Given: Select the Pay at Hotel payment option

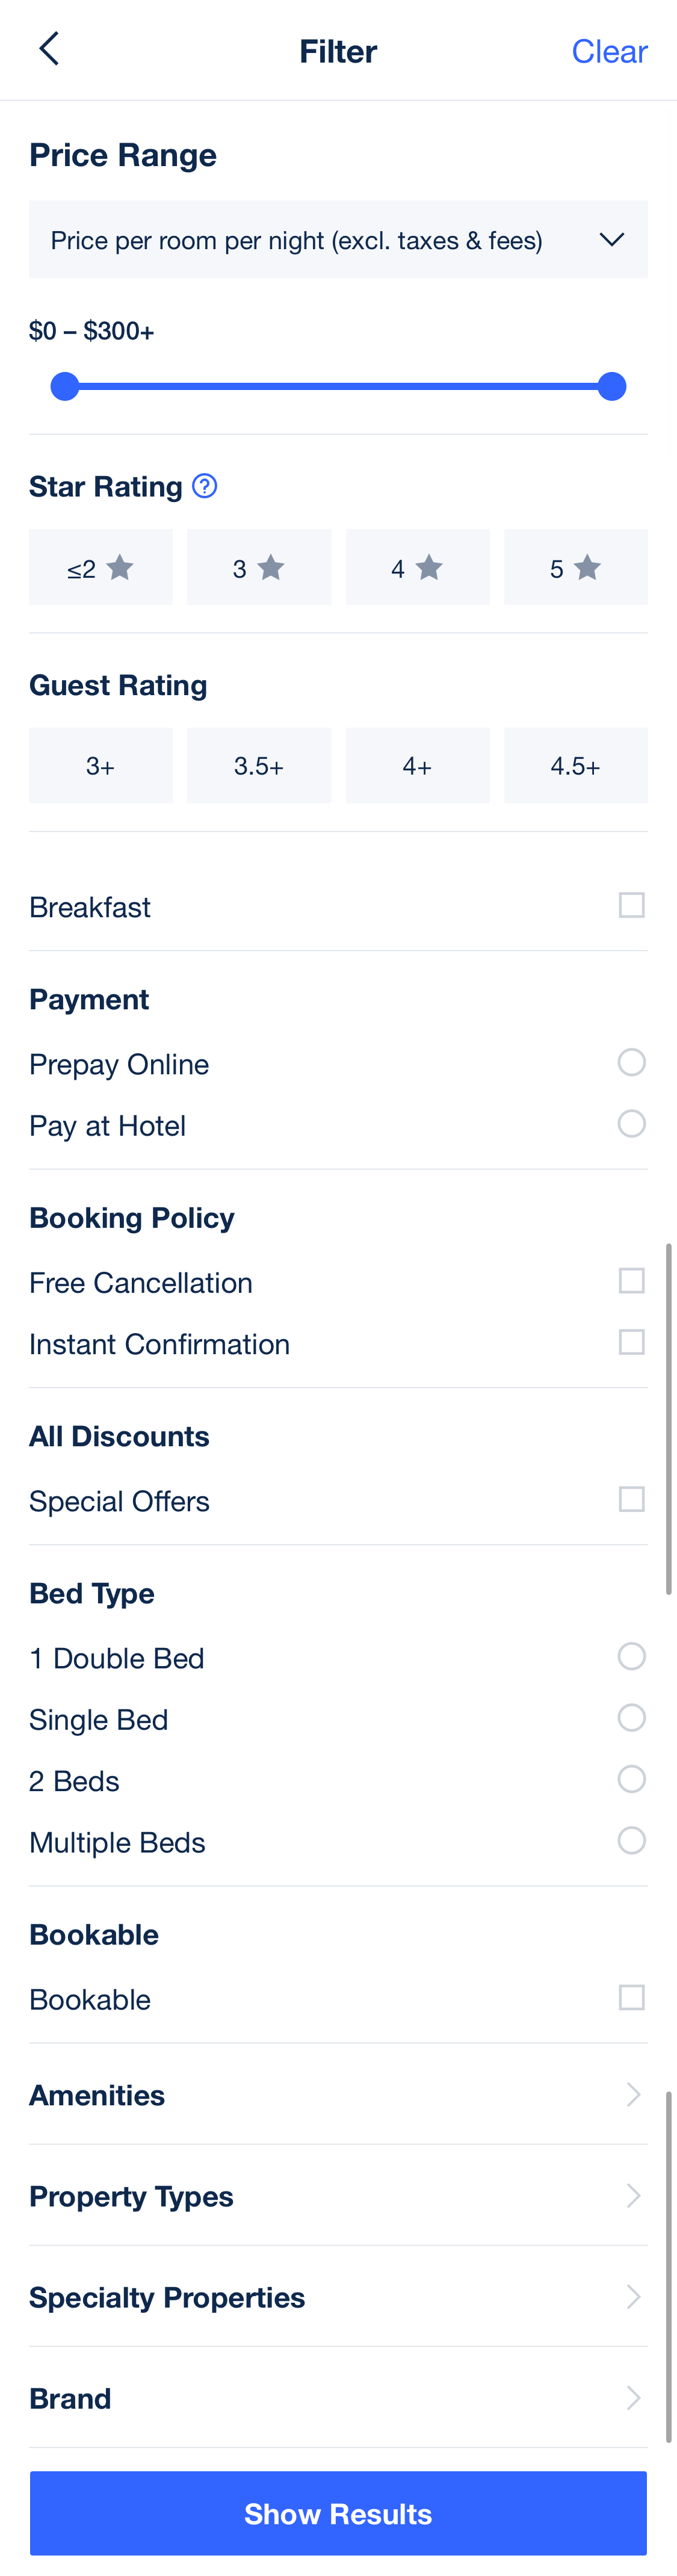Looking at the screenshot, I should click(631, 1123).
